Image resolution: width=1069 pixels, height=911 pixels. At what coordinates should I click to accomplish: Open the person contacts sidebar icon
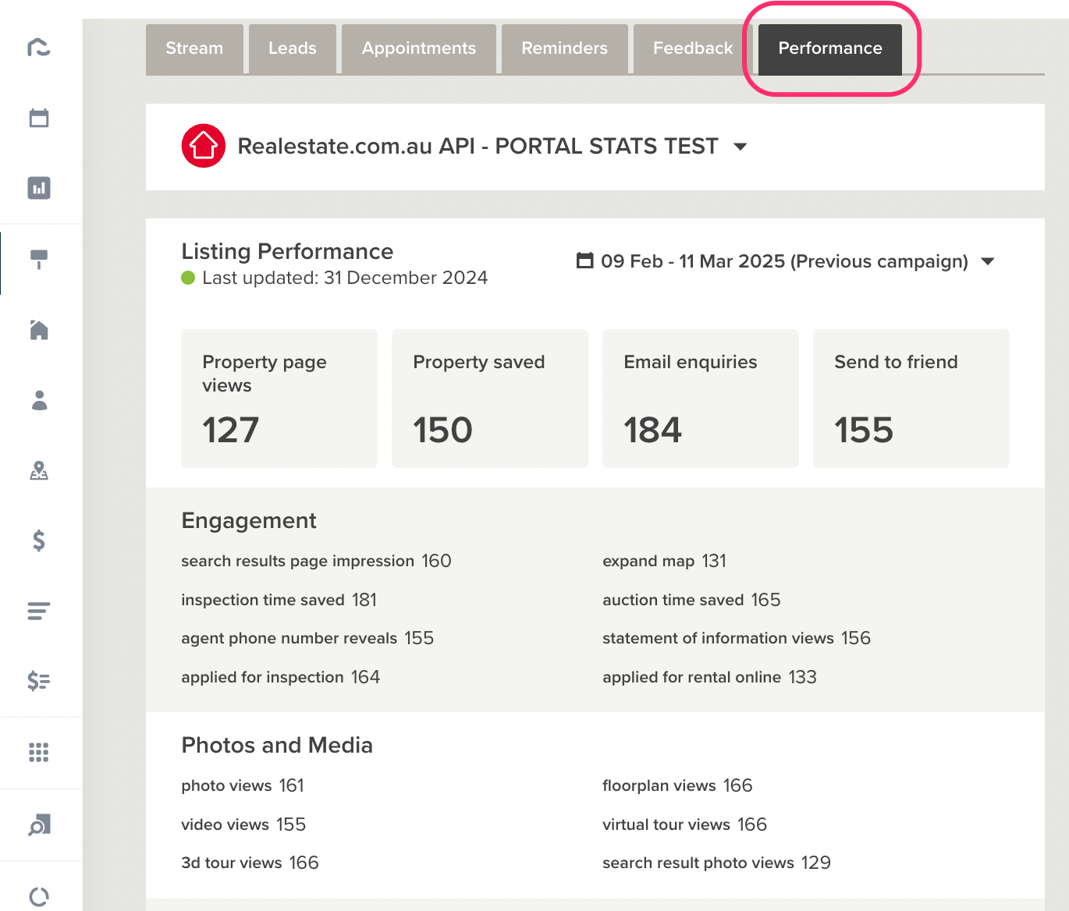point(39,400)
